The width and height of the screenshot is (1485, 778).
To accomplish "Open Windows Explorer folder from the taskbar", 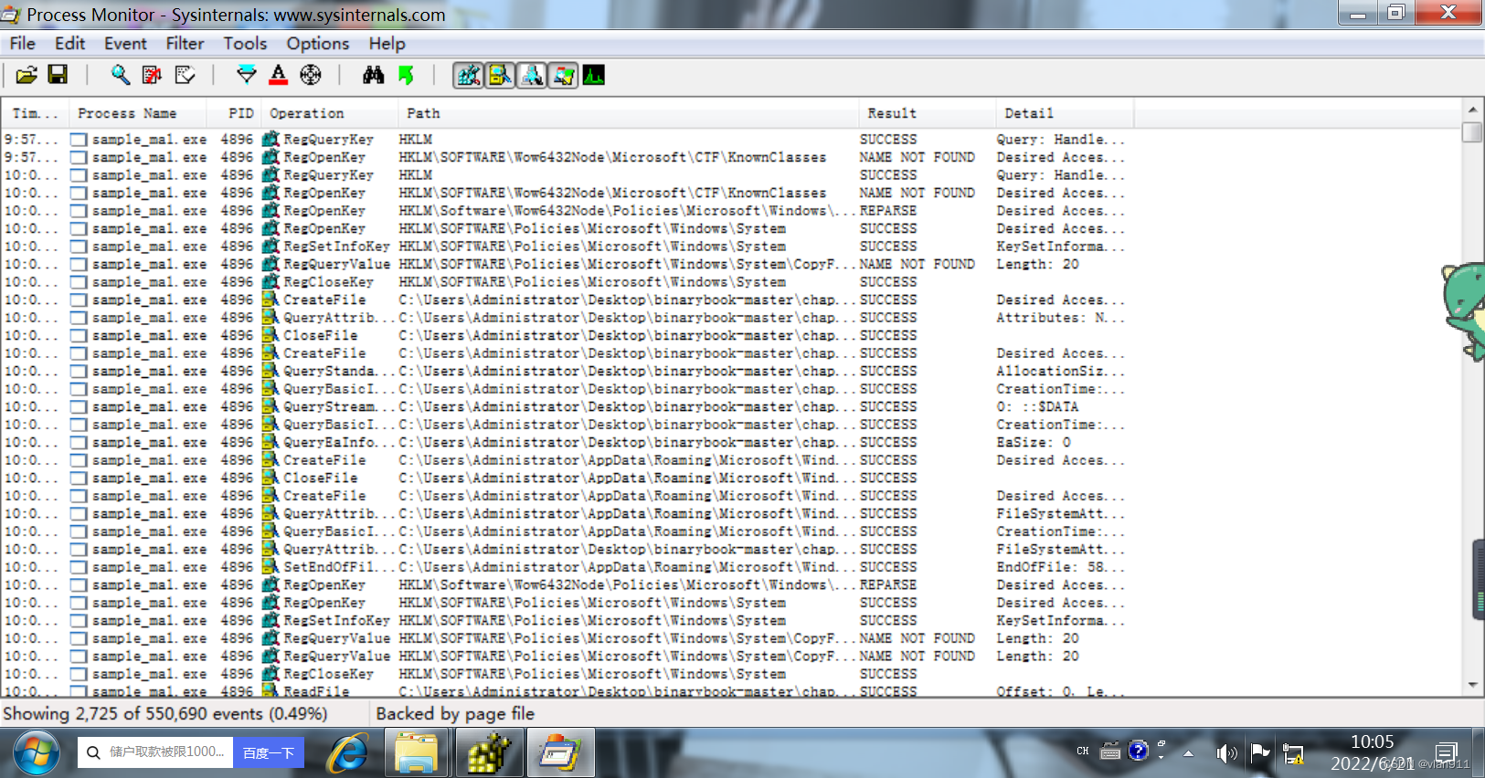I will point(417,753).
